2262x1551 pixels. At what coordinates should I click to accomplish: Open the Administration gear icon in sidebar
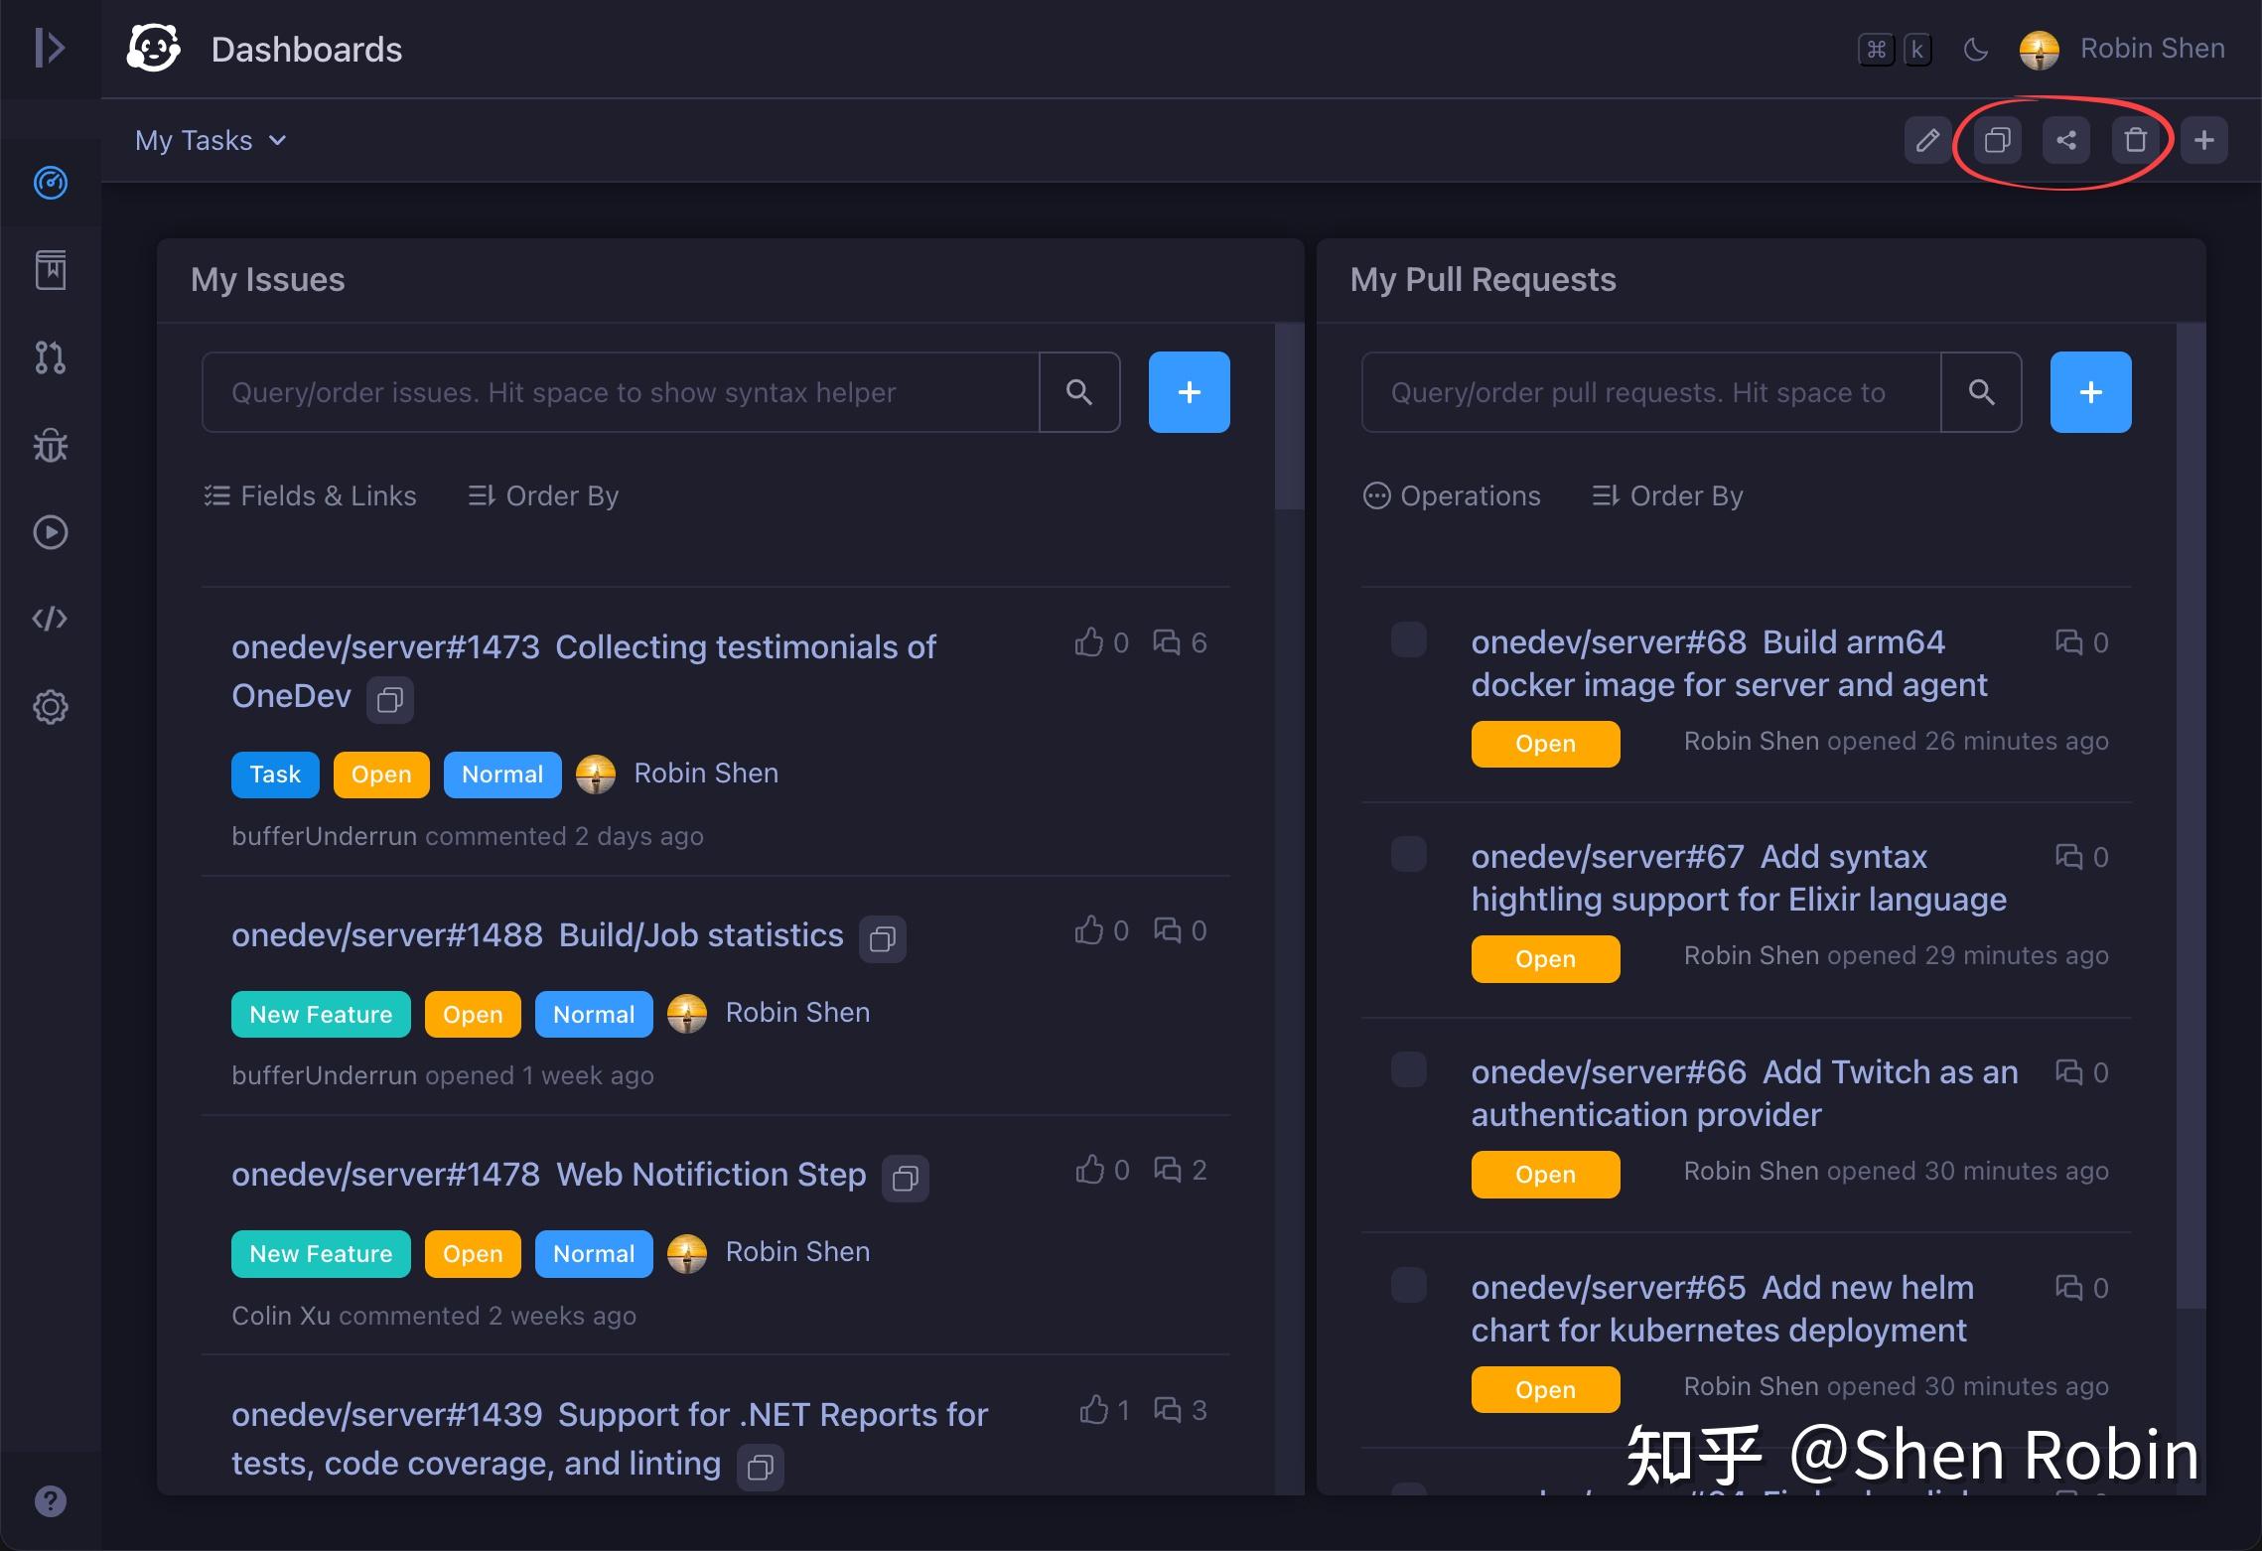[x=51, y=707]
